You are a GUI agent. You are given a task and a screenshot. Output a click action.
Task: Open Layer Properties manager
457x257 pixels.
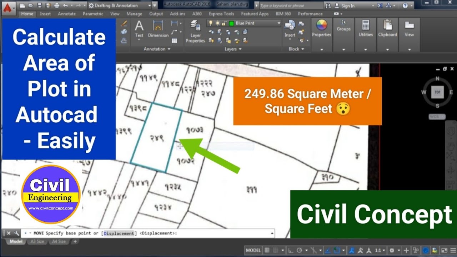point(195,31)
